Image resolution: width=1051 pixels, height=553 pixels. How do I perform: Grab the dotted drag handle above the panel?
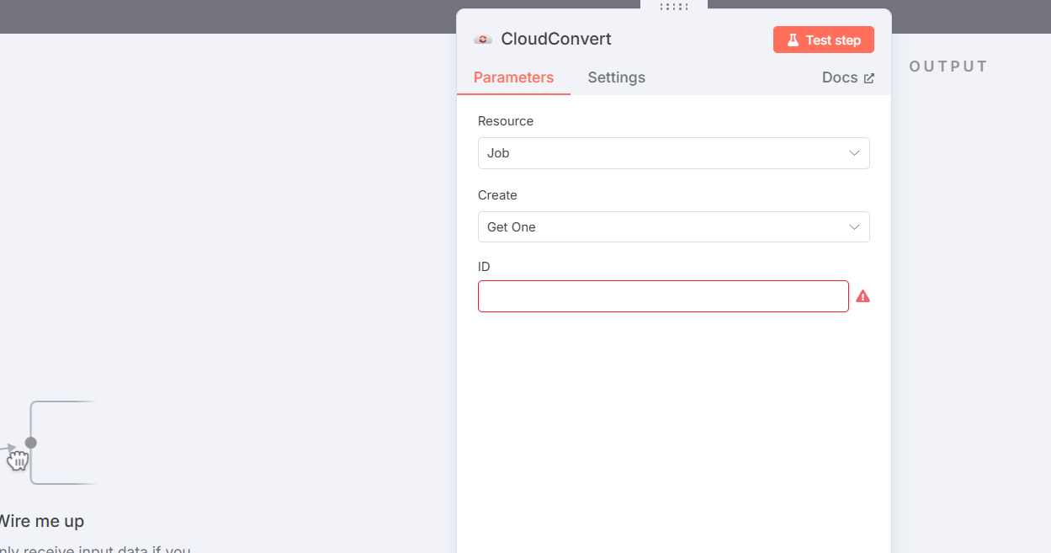[674, 6]
